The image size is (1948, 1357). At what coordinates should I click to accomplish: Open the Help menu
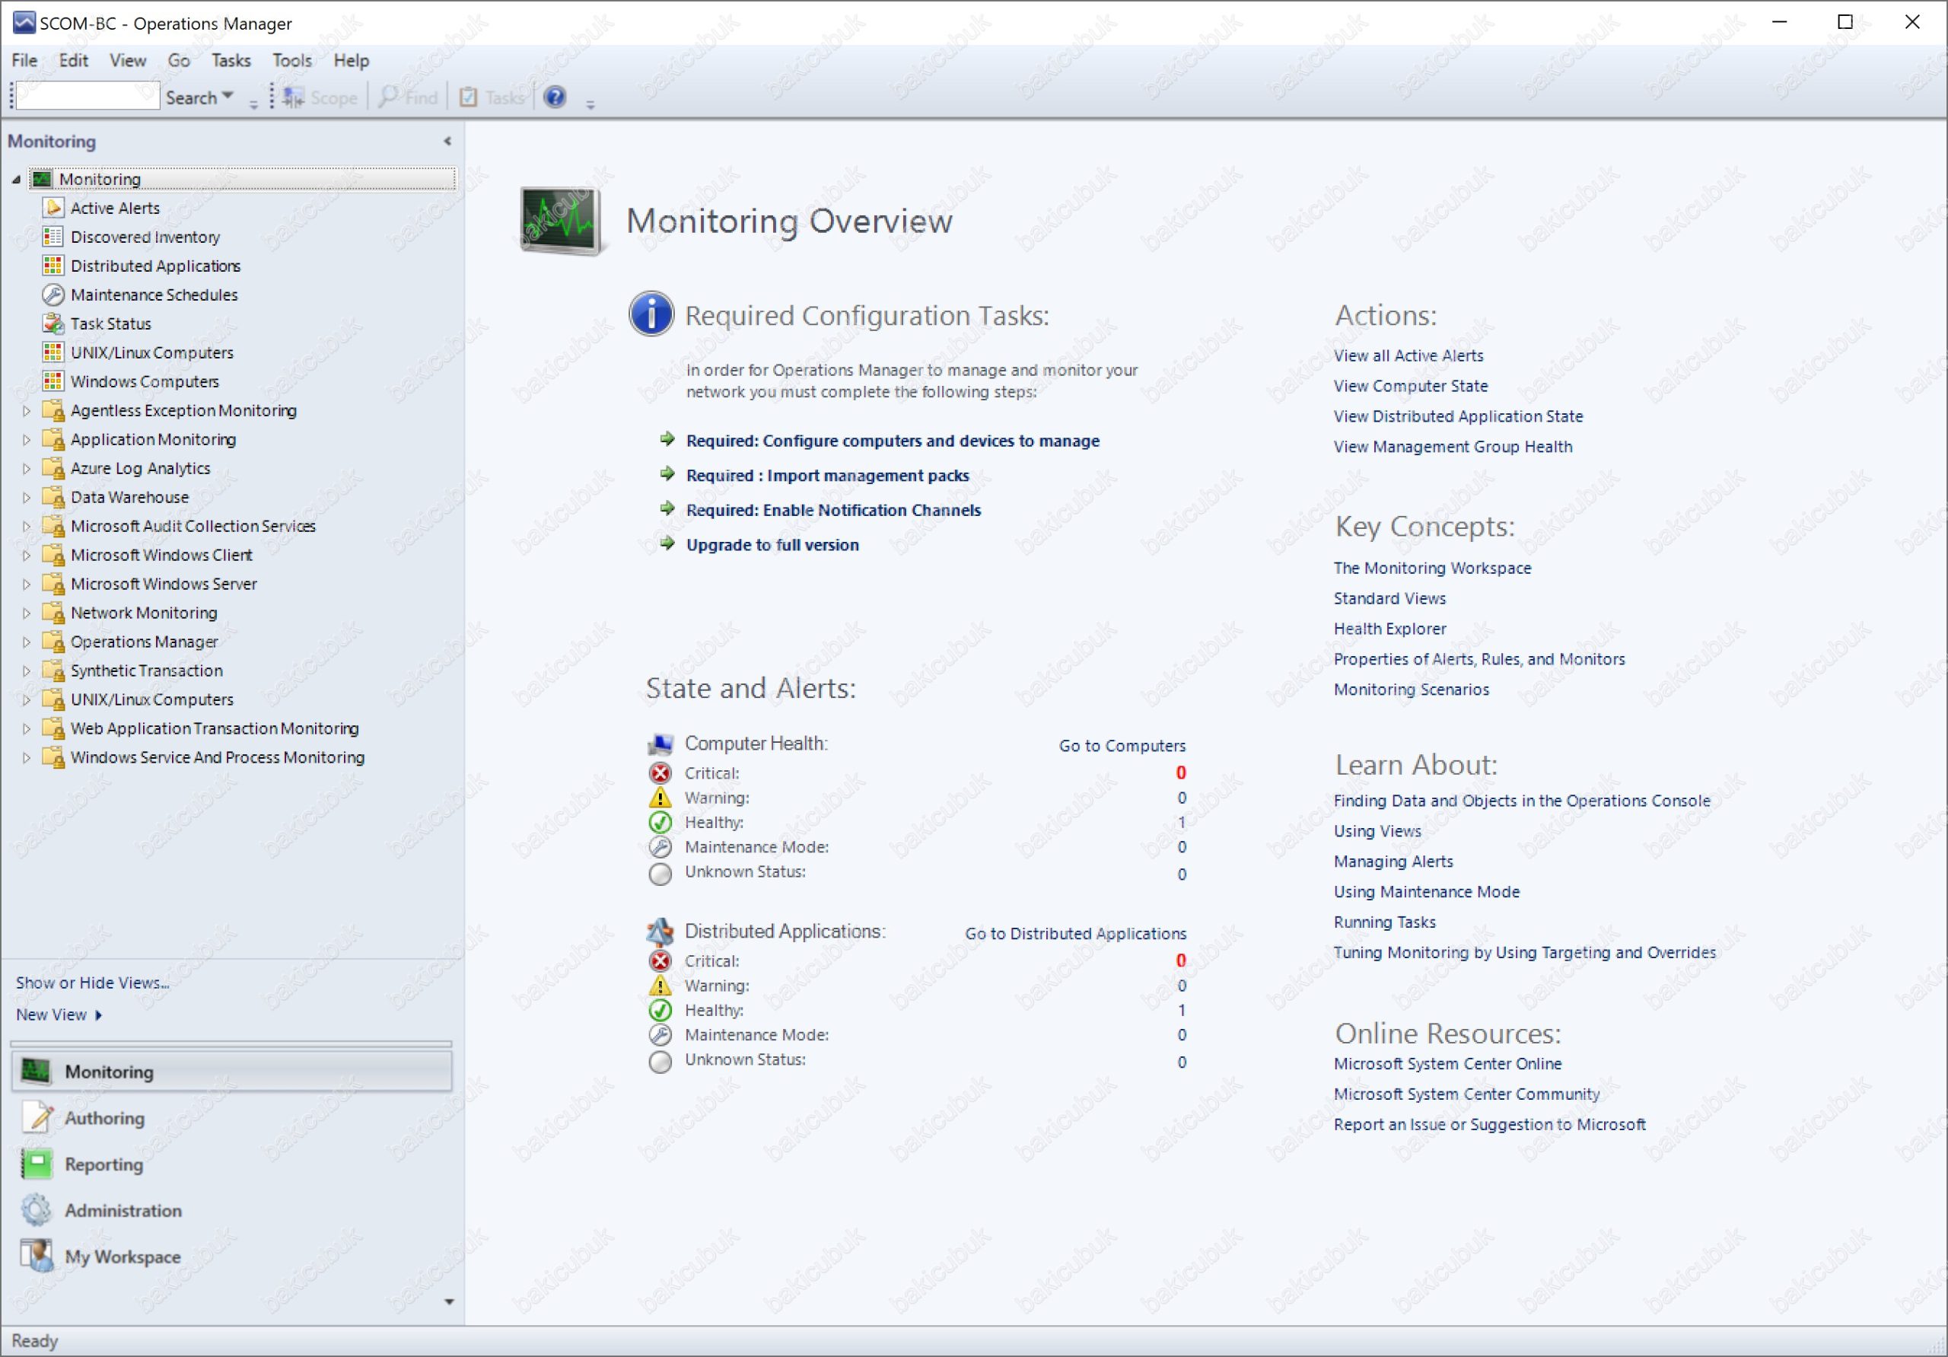350,60
